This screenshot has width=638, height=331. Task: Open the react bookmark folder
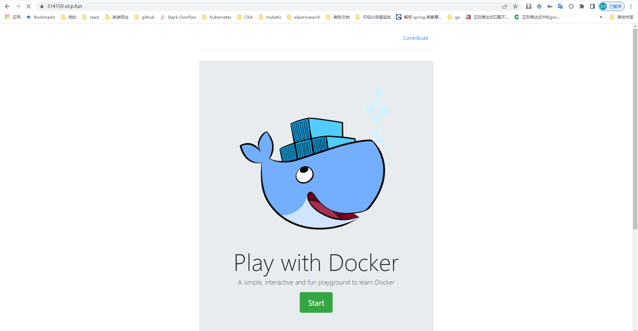point(91,17)
